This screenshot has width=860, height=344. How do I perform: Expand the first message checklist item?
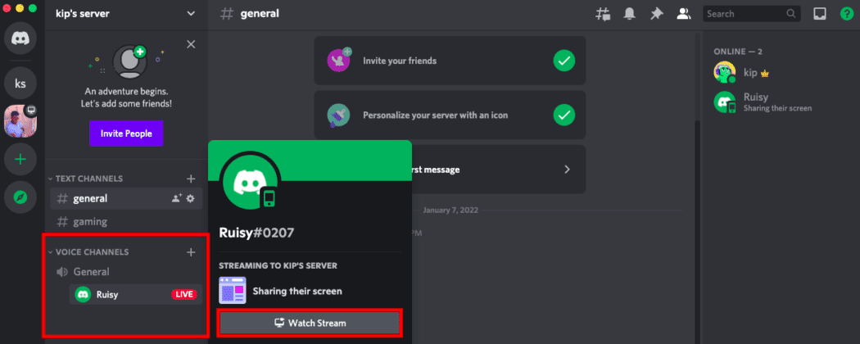click(x=565, y=170)
